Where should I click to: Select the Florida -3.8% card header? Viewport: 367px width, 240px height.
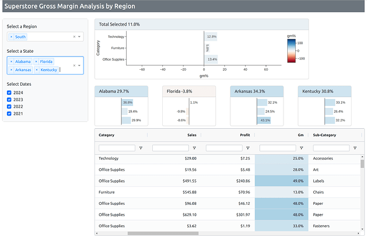pyautogui.click(x=189, y=92)
